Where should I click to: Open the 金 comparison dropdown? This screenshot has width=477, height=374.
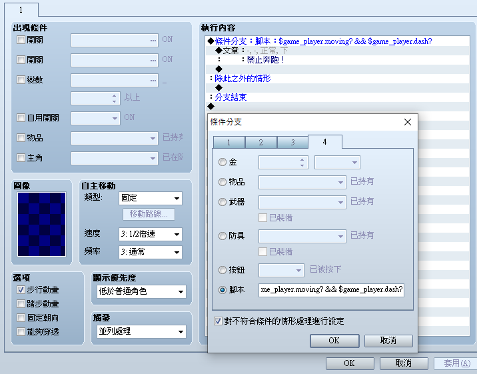click(x=337, y=162)
